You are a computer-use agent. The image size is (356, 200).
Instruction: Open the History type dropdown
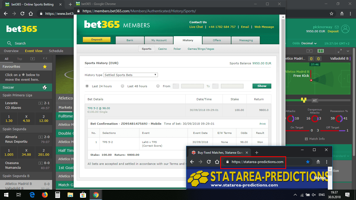pos(131,75)
